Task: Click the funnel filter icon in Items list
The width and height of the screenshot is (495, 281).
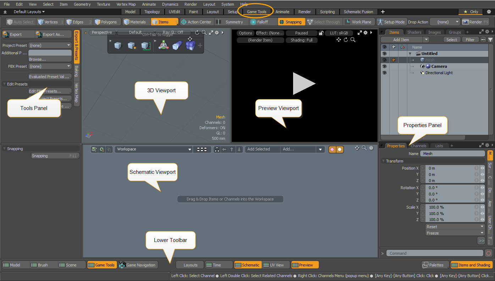Action: 490,40
